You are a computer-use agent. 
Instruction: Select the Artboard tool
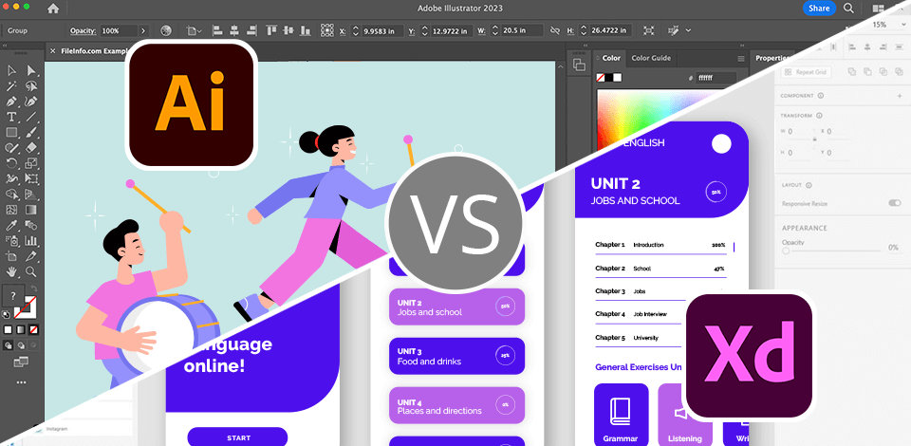point(11,256)
